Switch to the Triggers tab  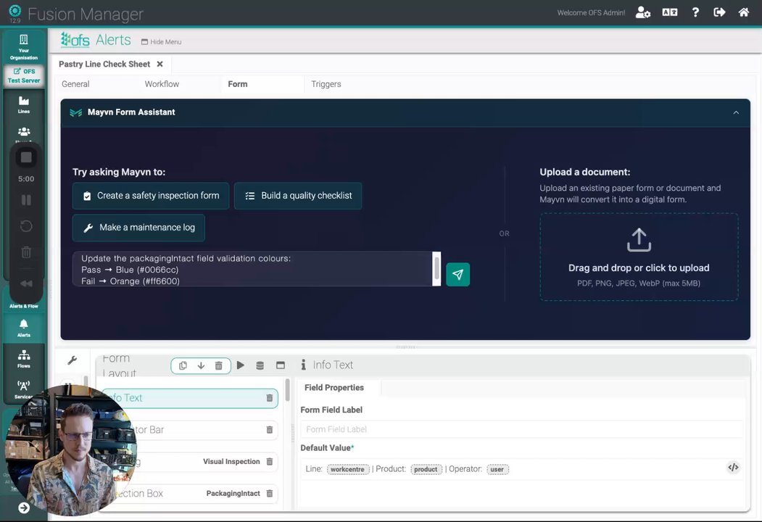click(326, 84)
